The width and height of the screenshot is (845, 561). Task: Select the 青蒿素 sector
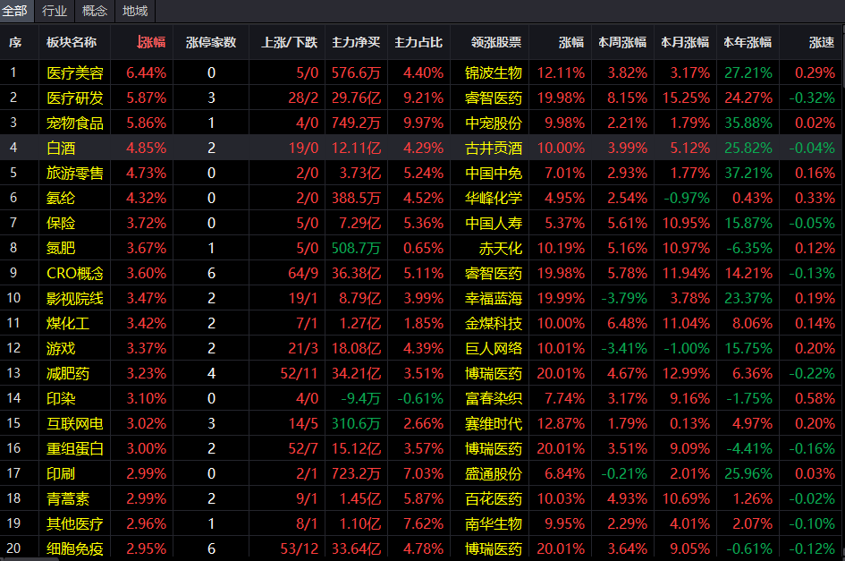(68, 499)
